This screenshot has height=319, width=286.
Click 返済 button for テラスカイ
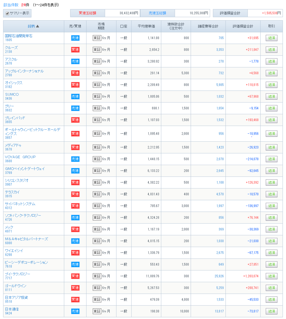271,194
